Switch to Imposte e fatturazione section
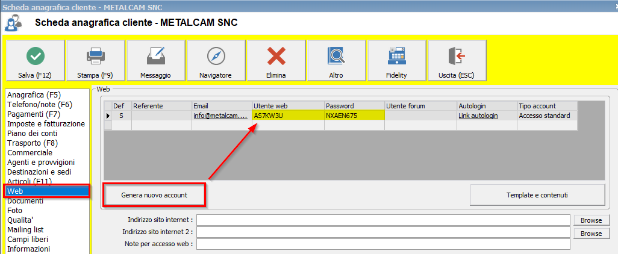Image resolution: width=618 pixels, height=254 pixels. [46, 123]
